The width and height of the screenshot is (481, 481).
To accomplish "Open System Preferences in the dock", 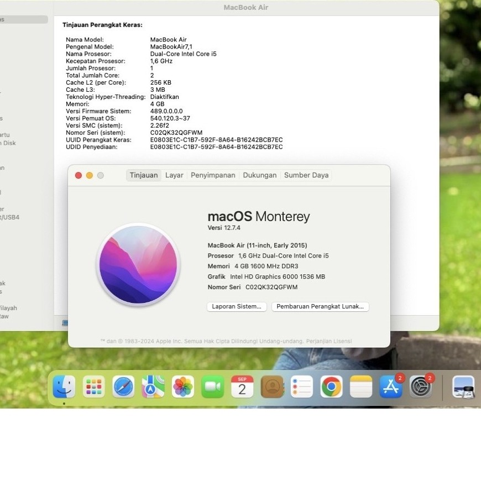I will pos(421,386).
